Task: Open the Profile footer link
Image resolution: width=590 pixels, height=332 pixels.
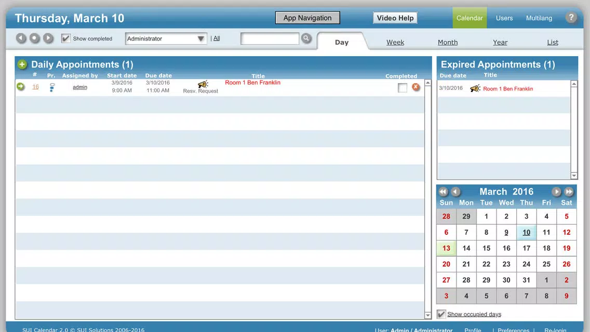Action: coord(473,330)
